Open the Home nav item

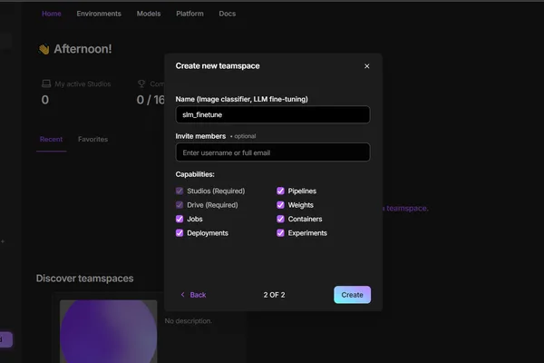(x=52, y=14)
